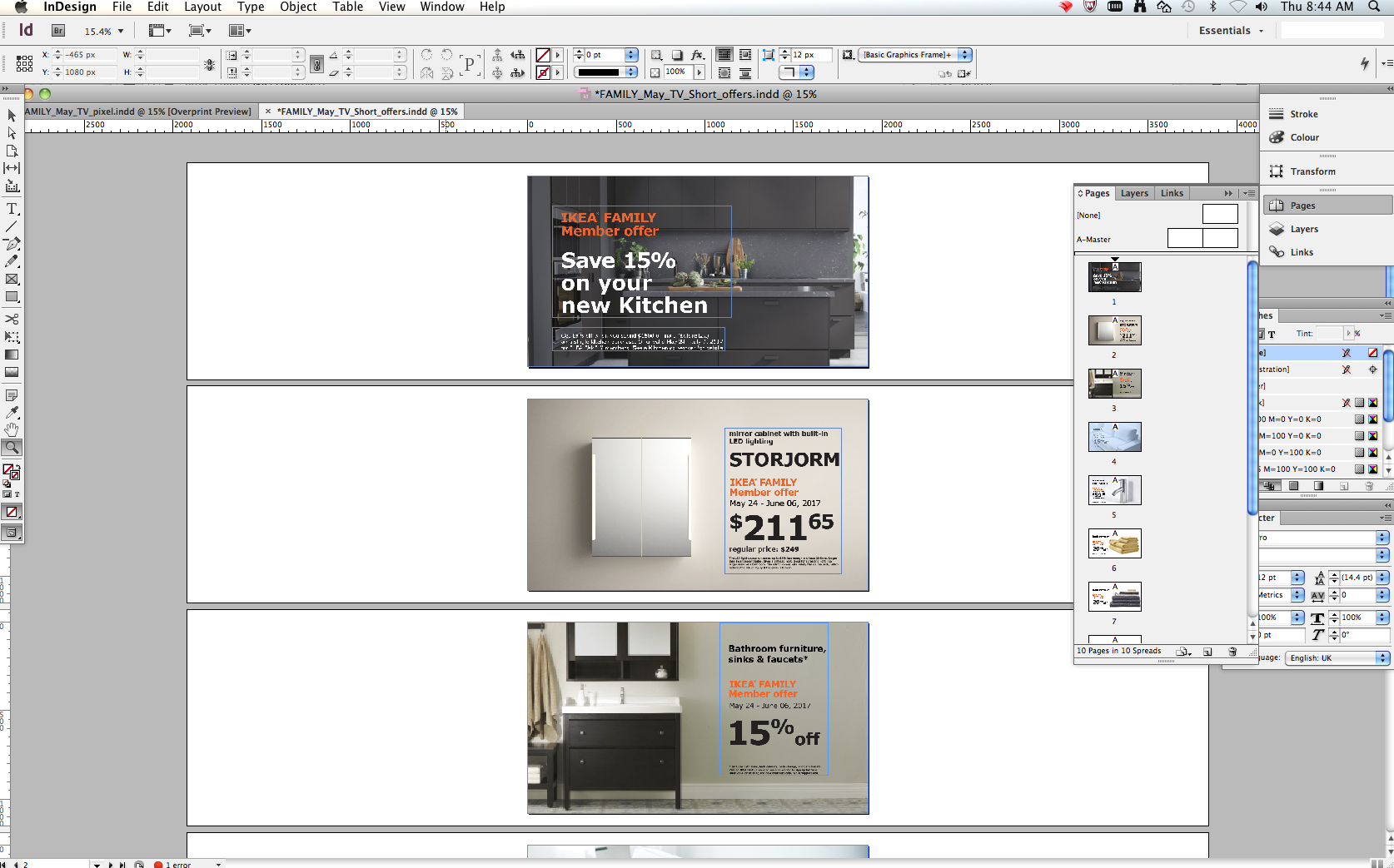Open the Basic Graphics Frame style dropdown
Image resolution: width=1394 pixels, height=868 pixels.
964,55
